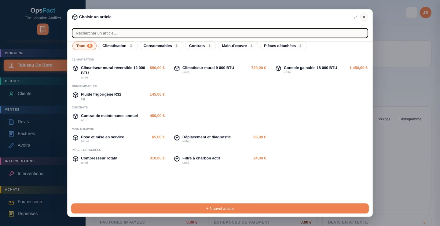
Task: Close the Choisir un article dialog
Action: (364, 17)
